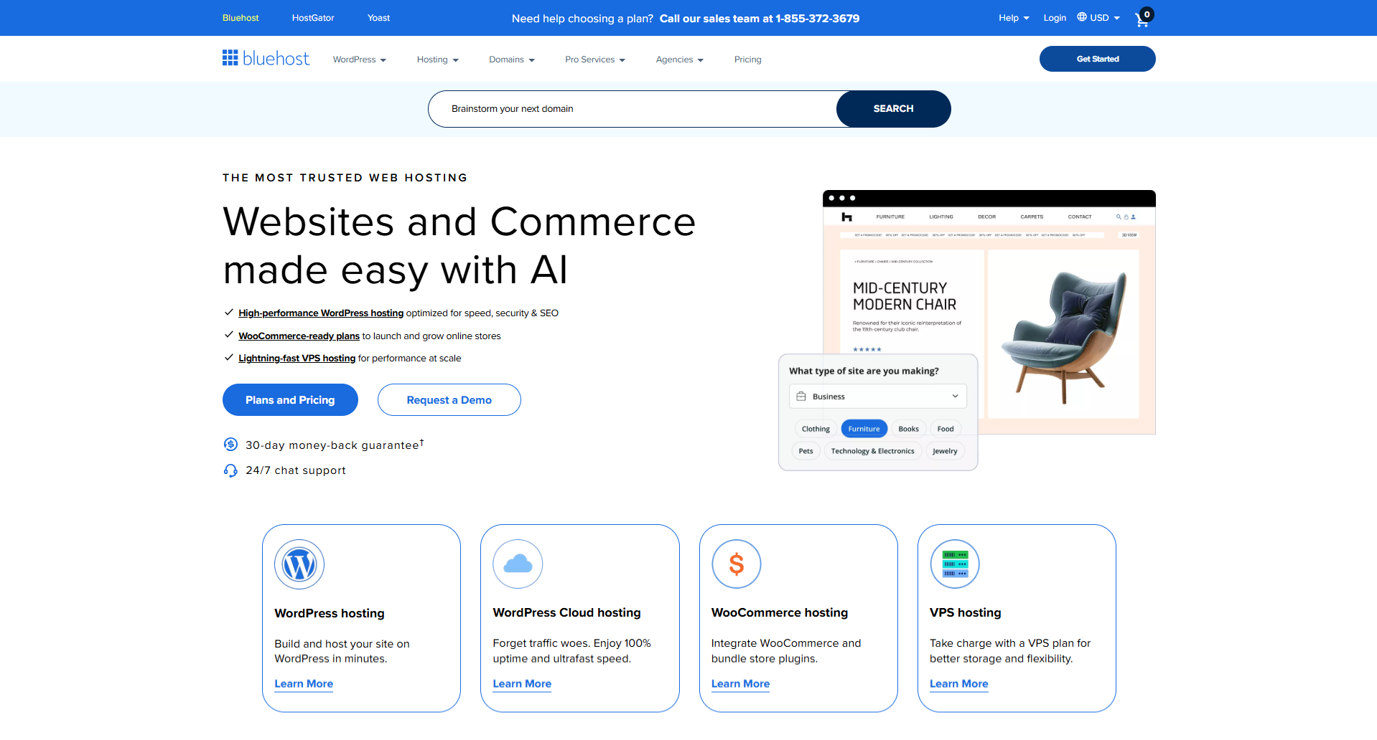Screen dimensions: 1377x740
Task: Open the Business site type dropdown
Action: click(x=877, y=396)
